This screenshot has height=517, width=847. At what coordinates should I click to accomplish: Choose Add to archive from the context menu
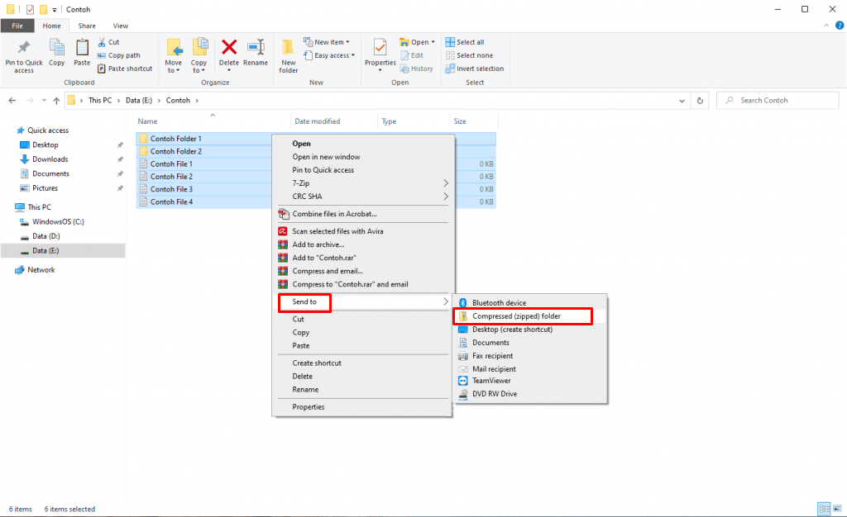pyautogui.click(x=331, y=244)
